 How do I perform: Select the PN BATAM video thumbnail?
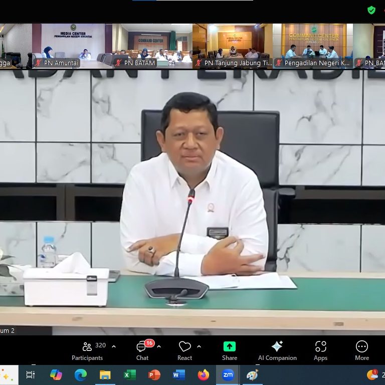152,45
